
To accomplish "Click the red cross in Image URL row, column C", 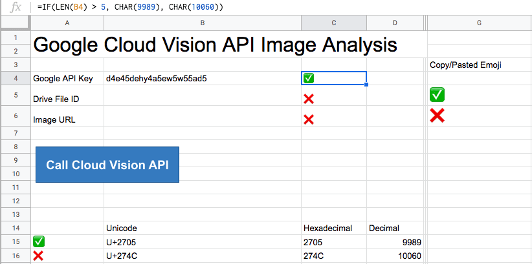I will (x=309, y=119).
